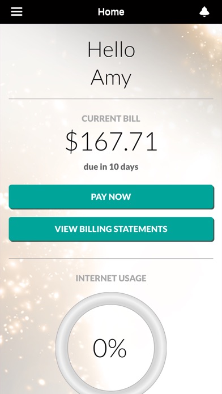This screenshot has height=394, width=222.
Task: Open the hamburger menu
Action: click(x=16, y=11)
